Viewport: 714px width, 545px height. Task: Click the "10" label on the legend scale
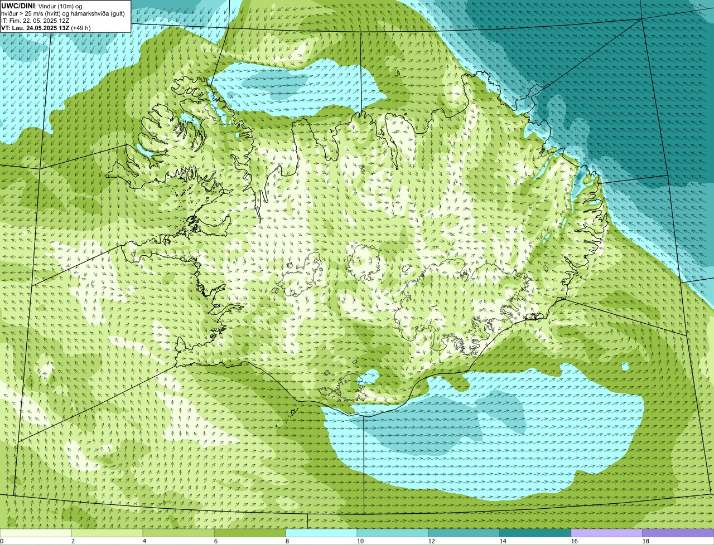point(360,541)
